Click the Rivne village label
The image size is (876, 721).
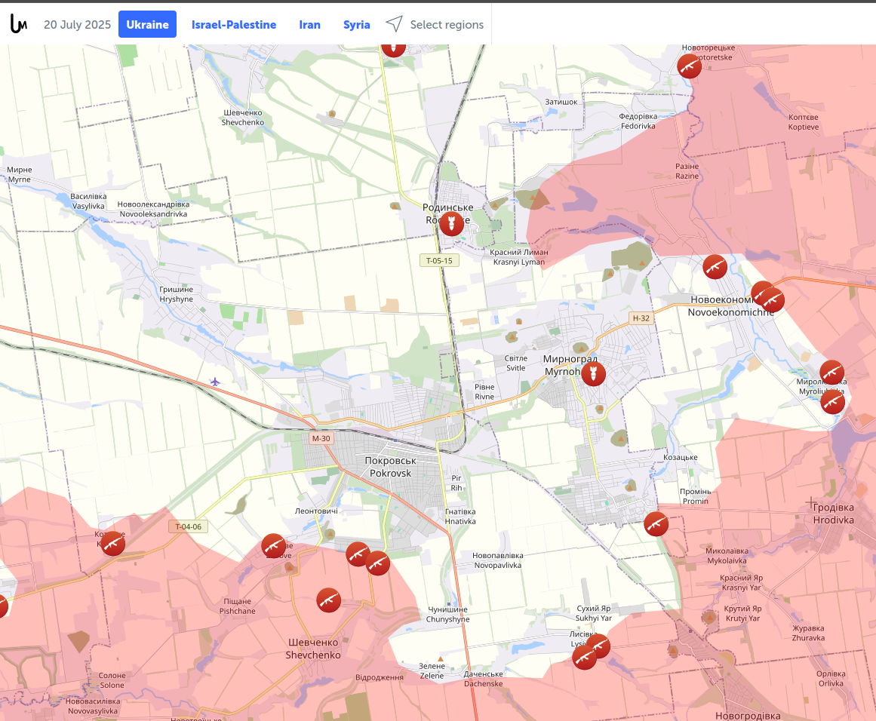(x=484, y=391)
